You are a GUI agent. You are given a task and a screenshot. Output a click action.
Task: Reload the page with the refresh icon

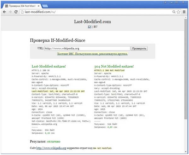(x=16, y=12)
